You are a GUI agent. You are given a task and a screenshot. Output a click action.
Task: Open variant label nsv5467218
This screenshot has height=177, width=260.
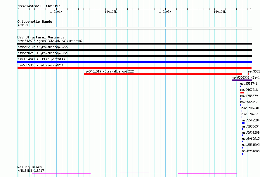(249, 90)
